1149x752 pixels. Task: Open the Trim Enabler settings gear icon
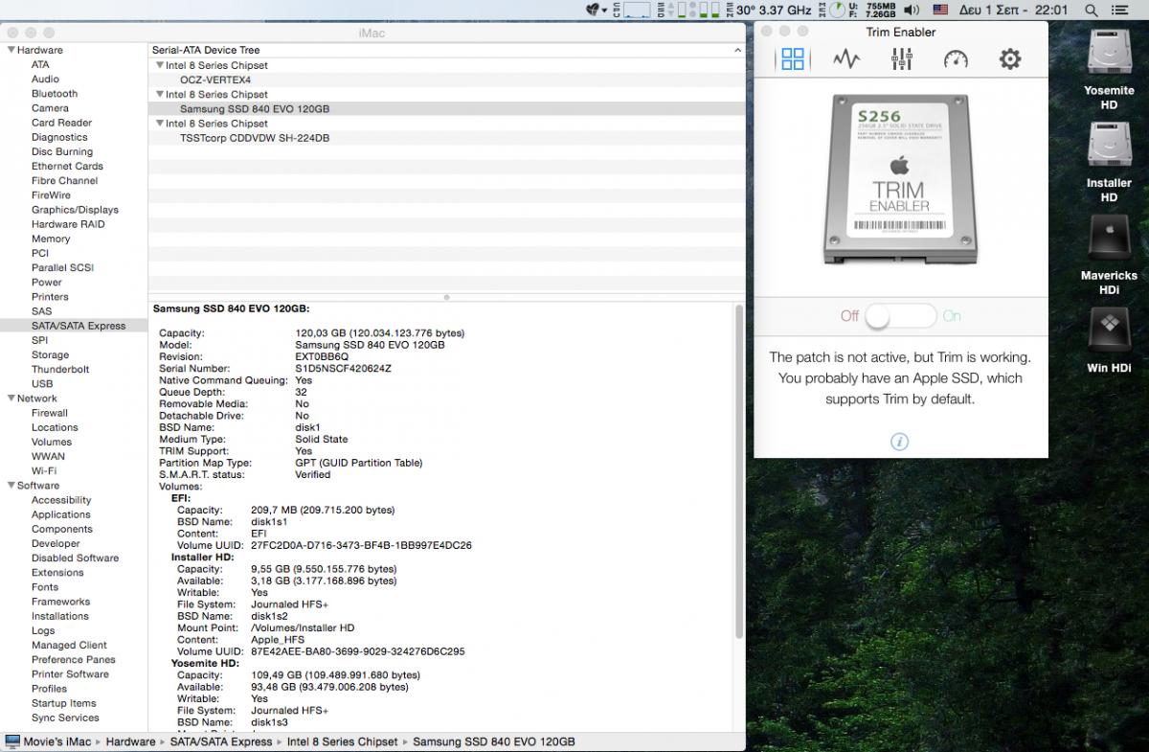click(1010, 59)
